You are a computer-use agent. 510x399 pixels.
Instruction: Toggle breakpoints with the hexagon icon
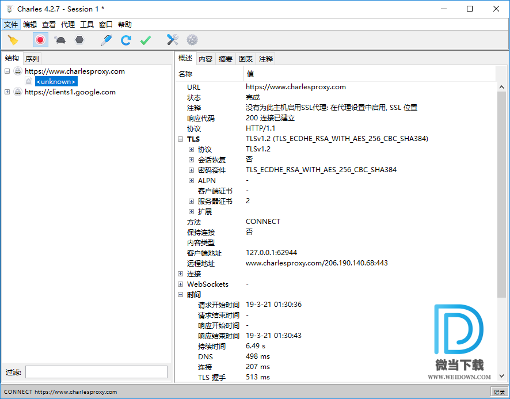pyautogui.click(x=79, y=40)
